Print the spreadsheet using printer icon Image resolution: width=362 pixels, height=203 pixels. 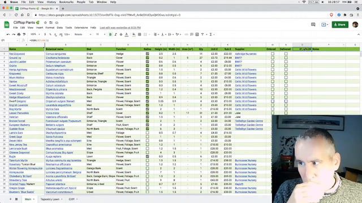[19, 34]
